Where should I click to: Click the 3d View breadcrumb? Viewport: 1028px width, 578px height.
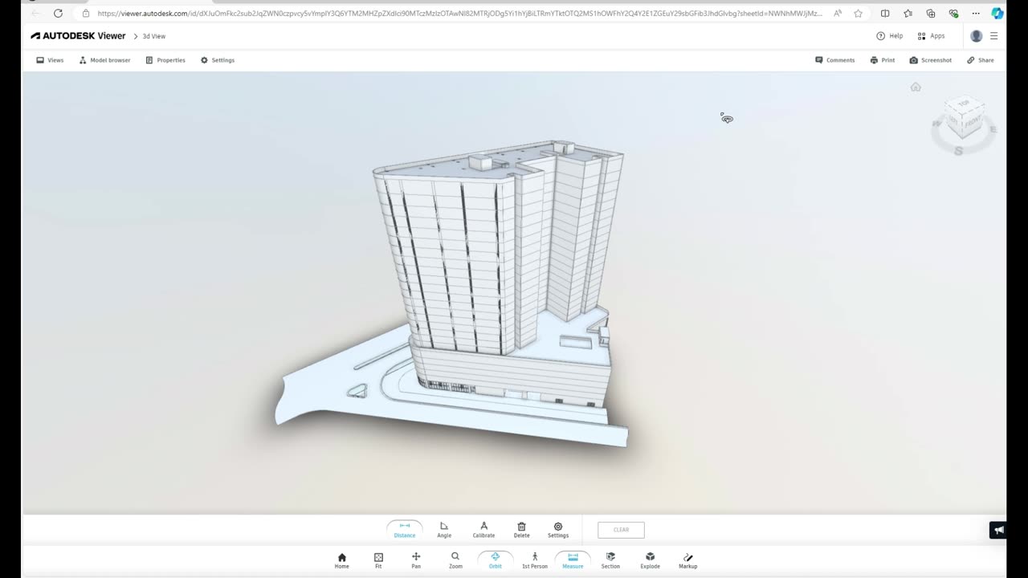pyautogui.click(x=154, y=36)
